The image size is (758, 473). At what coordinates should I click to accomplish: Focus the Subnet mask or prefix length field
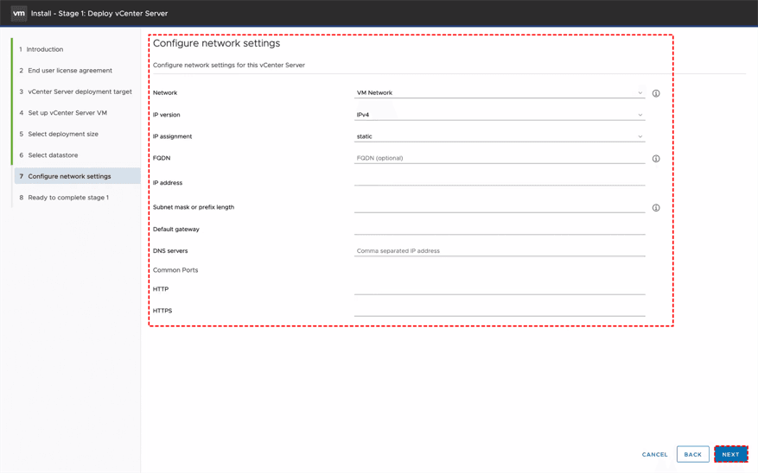[x=500, y=207]
